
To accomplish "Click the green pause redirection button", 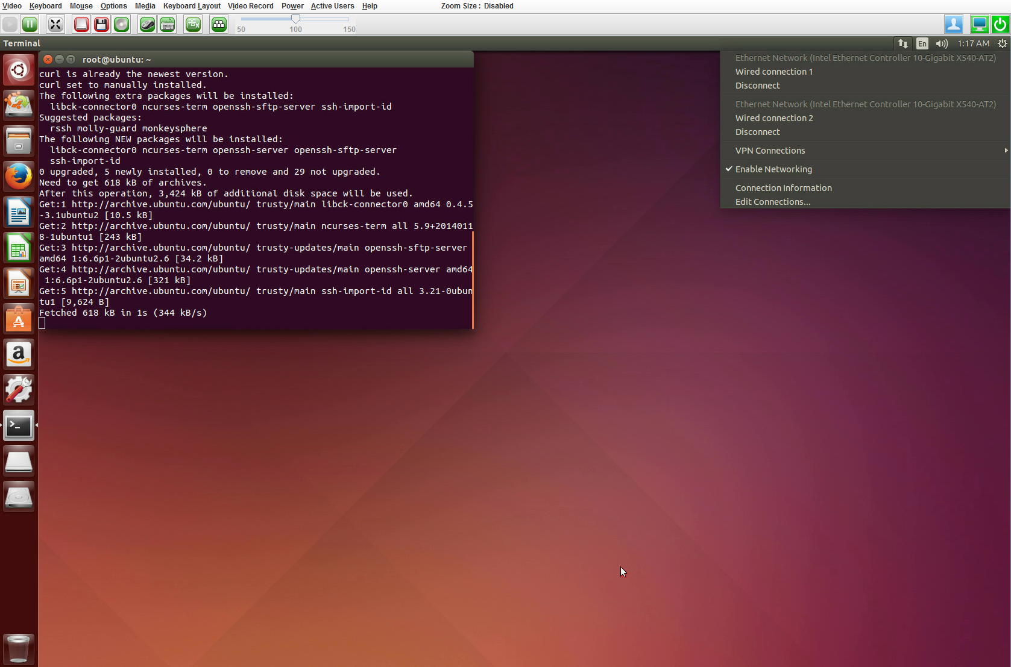I will tap(30, 24).
